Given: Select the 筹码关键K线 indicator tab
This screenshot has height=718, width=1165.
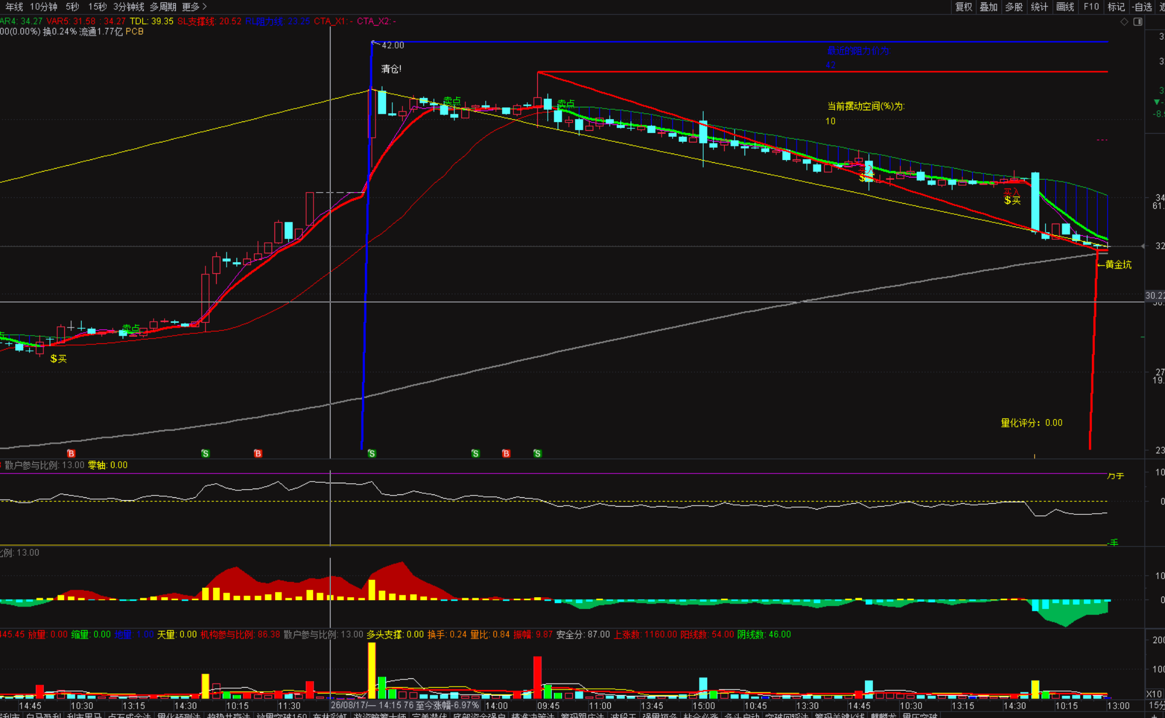Looking at the screenshot, I should [839, 715].
